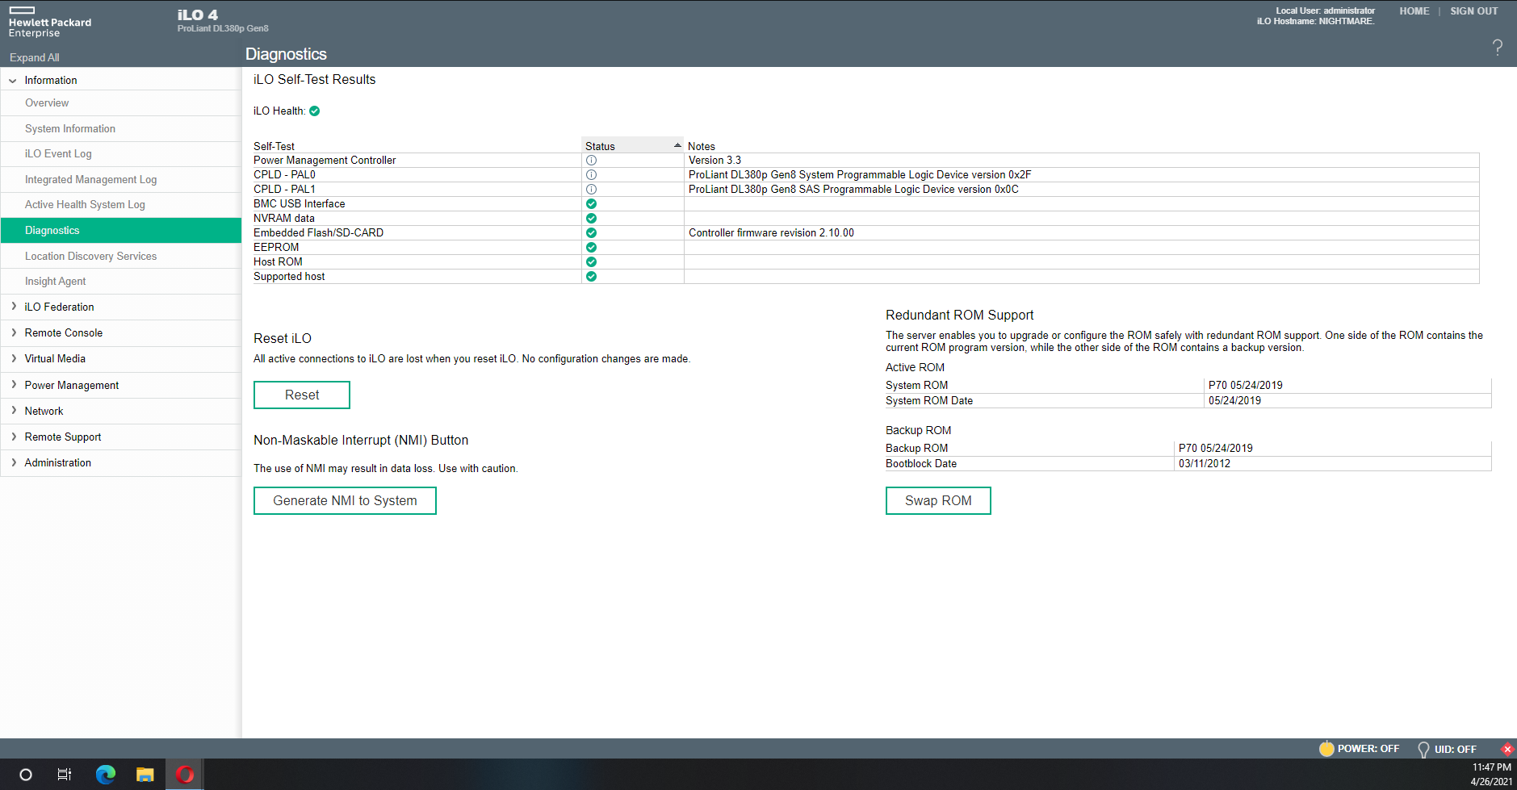Open Task View in taskbar
The width and height of the screenshot is (1517, 790).
click(x=65, y=775)
